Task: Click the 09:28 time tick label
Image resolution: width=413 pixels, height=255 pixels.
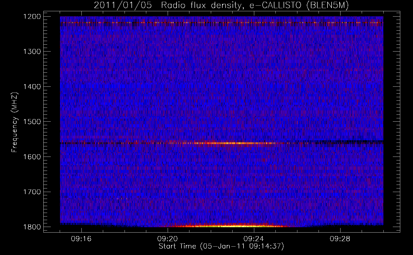Action: tap(340, 239)
